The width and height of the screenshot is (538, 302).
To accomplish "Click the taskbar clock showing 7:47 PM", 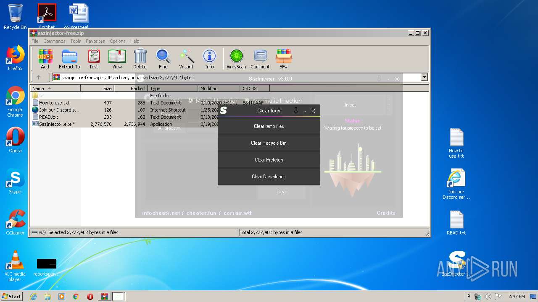I will (x=516, y=297).
